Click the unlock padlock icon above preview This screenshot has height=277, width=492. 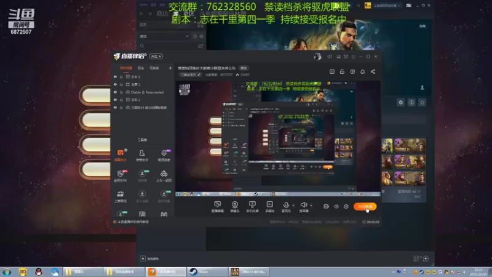(x=342, y=71)
